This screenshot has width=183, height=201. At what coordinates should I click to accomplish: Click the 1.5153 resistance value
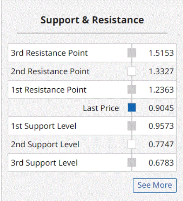[161, 53]
